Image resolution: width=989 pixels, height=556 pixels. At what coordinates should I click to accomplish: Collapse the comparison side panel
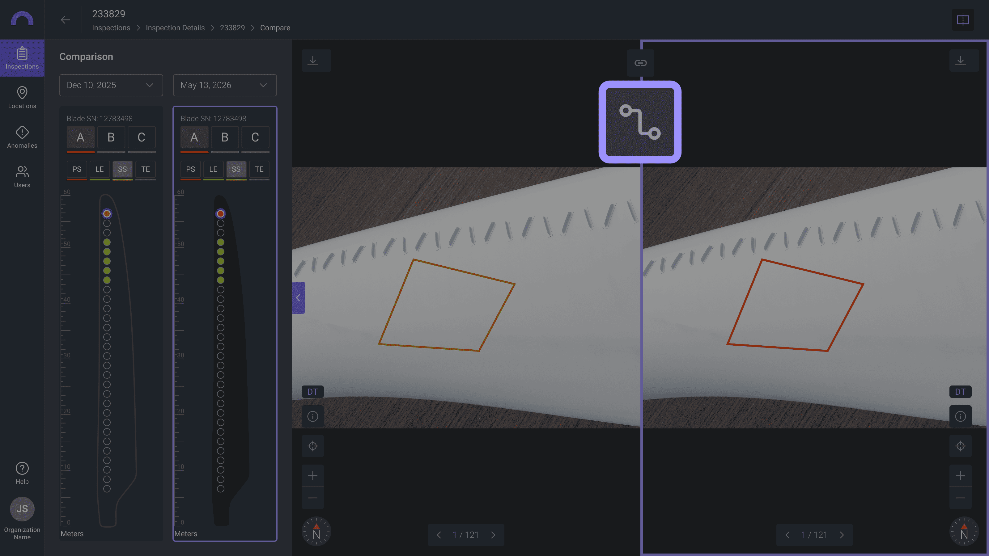(x=298, y=298)
